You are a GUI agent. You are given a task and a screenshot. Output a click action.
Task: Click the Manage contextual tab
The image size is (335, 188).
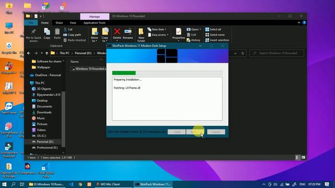tap(95, 16)
